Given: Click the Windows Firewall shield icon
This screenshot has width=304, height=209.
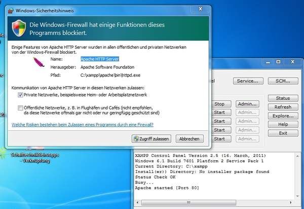Looking at the screenshot, I should [19, 28].
